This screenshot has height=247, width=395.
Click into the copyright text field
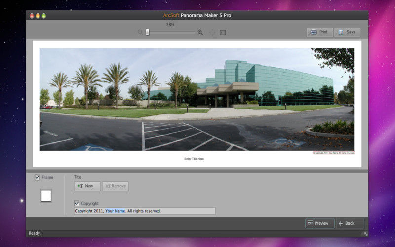[145, 211]
